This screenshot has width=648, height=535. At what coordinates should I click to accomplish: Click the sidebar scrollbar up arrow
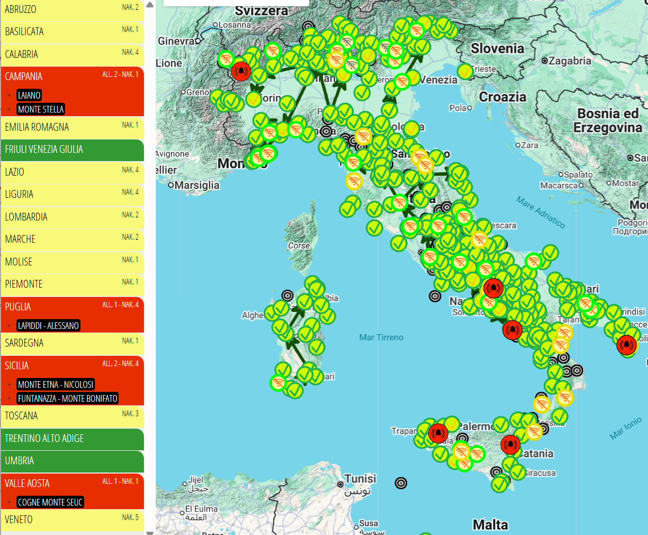(x=150, y=5)
